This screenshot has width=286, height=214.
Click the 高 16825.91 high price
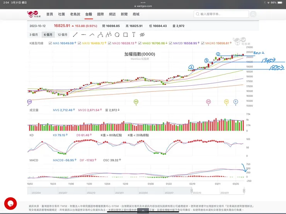coord(134,26)
